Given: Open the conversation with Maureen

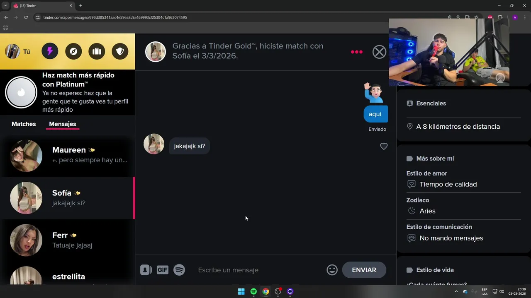Looking at the screenshot, I should (67, 156).
